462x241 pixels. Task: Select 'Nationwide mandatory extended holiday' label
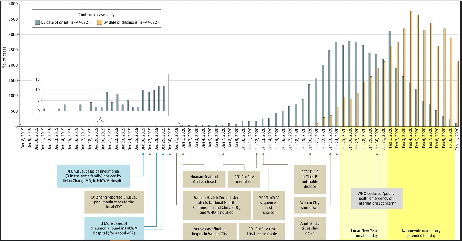[421, 233]
